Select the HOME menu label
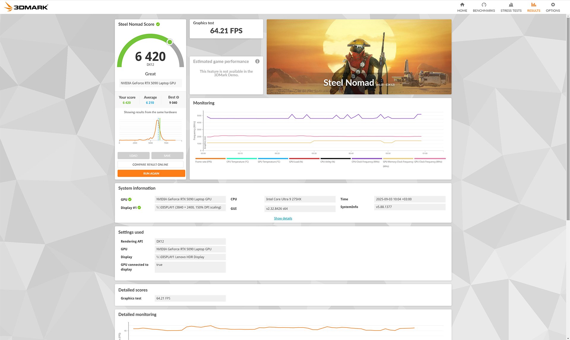This screenshot has width=570, height=340. point(462,11)
